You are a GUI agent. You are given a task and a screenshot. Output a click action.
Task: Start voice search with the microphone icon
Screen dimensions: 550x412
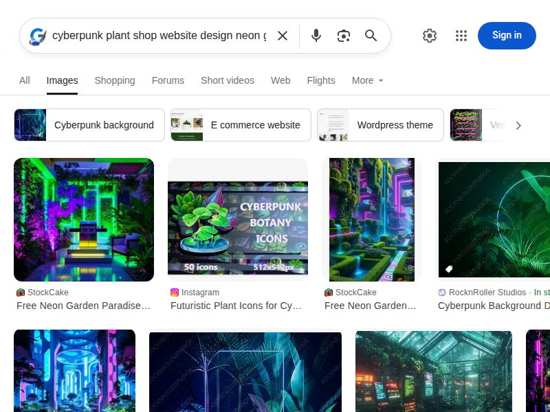(x=316, y=35)
